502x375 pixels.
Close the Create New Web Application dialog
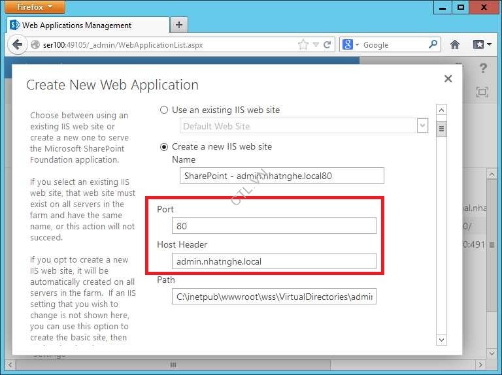coord(448,78)
